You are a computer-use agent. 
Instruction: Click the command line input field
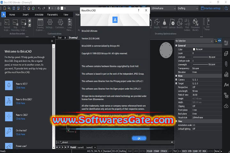pyautogui.click(x=114, y=142)
